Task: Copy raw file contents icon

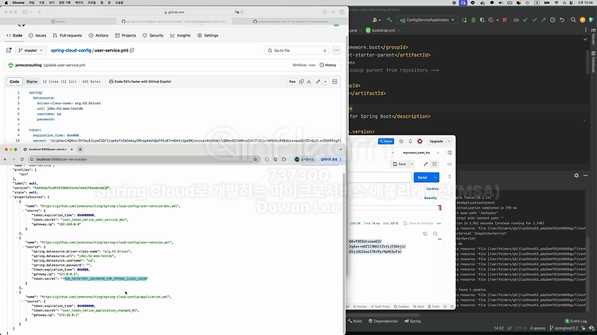Action: 302,81
